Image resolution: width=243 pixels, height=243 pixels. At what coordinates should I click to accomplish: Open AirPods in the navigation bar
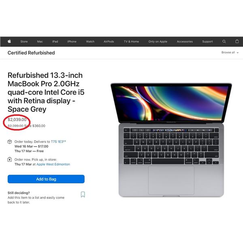click(109, 42)
